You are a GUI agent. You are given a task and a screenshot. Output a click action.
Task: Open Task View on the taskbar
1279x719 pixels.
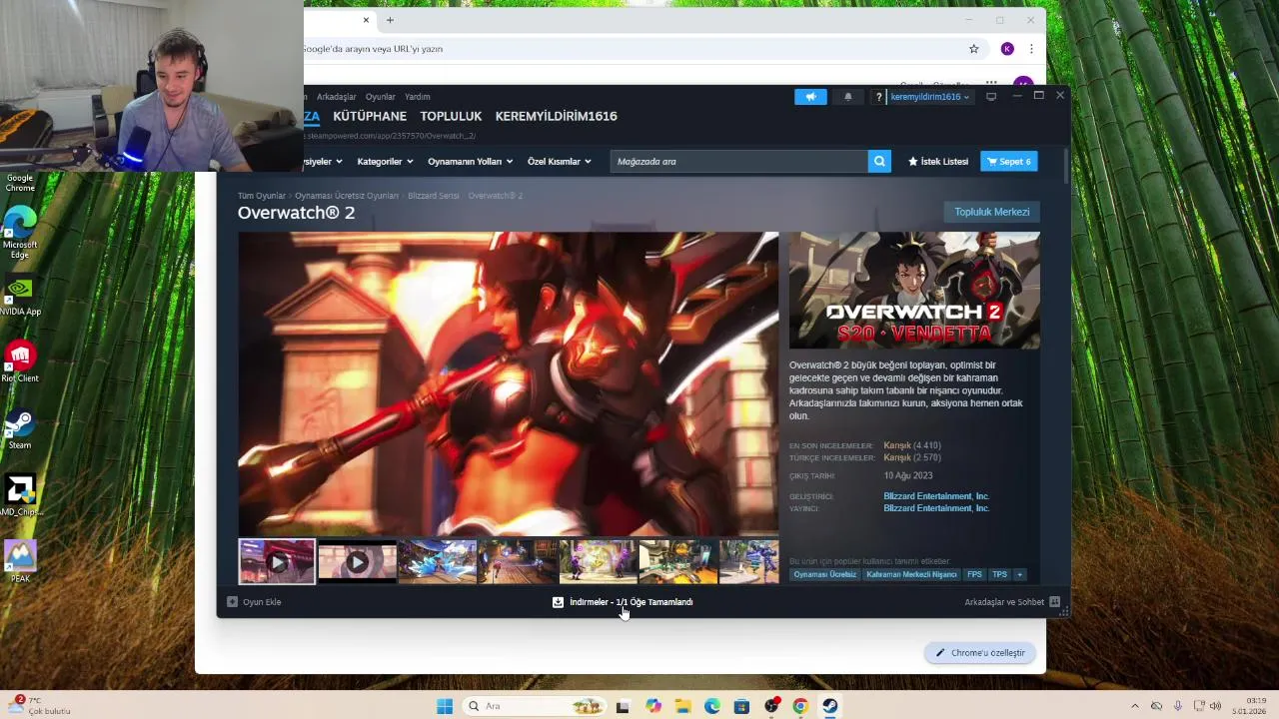tap(623, 706)
